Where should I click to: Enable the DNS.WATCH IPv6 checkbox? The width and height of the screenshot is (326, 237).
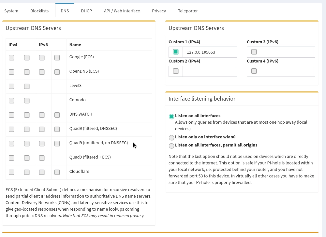42,115
